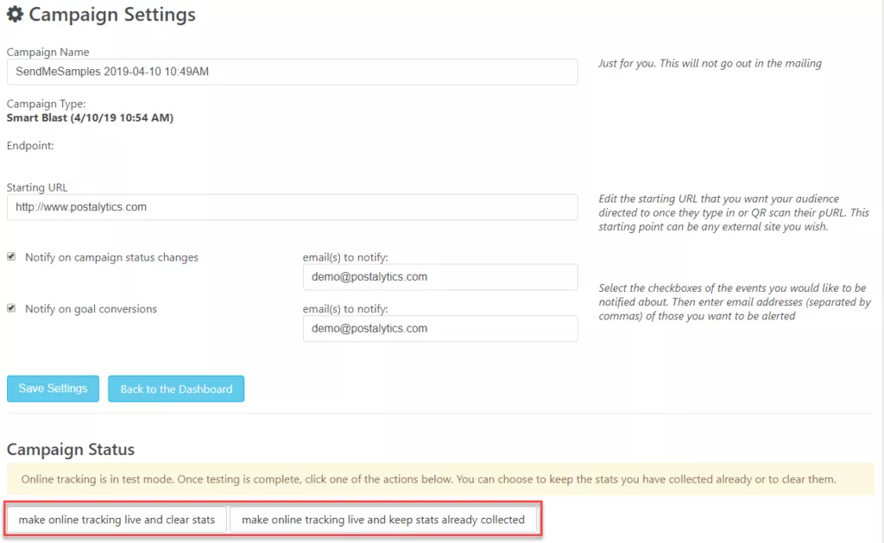
Task: Click the 'Campaign Type:' label
Action: point(47,104)
